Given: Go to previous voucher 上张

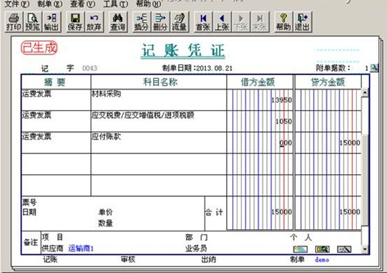Looking at the screenshot, I should [x=222, y=21].
